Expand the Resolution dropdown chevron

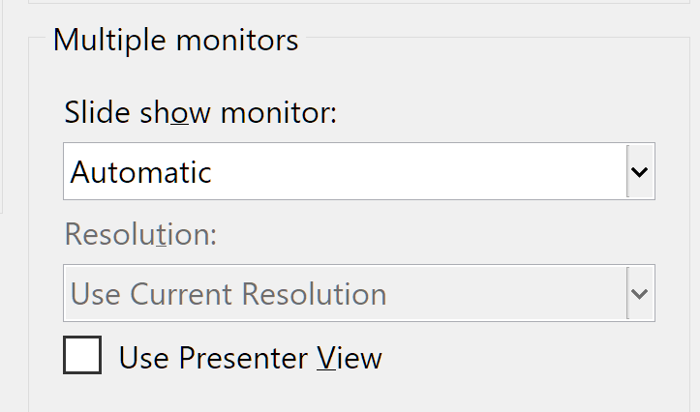(640, 293)
